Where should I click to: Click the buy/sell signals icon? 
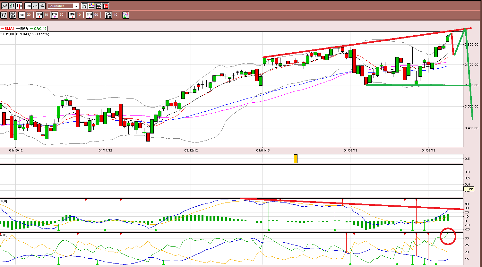[126, 15]
